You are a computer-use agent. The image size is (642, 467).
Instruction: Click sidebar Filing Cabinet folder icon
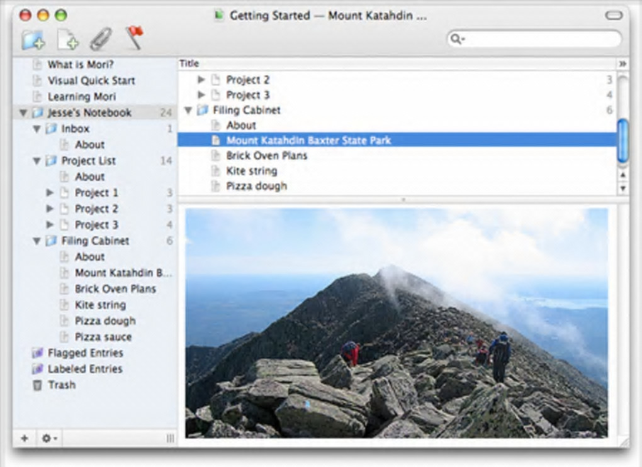[x=51, y=241]
